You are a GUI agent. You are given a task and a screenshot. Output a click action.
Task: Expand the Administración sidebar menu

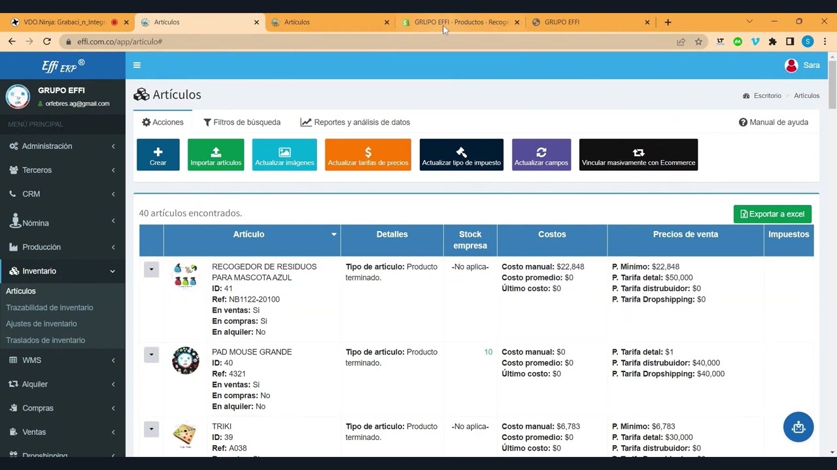(63, 146)
